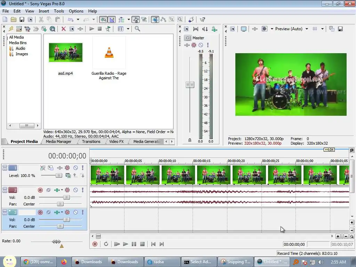Click the cursor position timecode field

294,244
